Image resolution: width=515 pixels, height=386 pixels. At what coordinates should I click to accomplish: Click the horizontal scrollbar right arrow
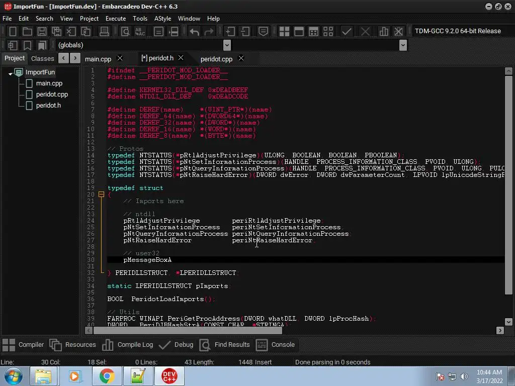500,331
